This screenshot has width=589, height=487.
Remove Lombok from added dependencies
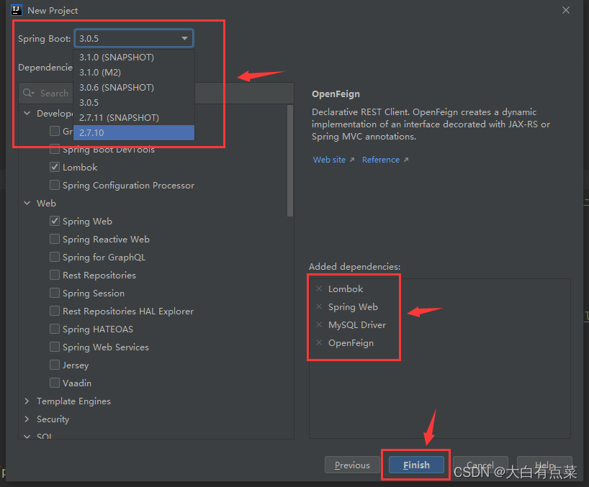319,288
